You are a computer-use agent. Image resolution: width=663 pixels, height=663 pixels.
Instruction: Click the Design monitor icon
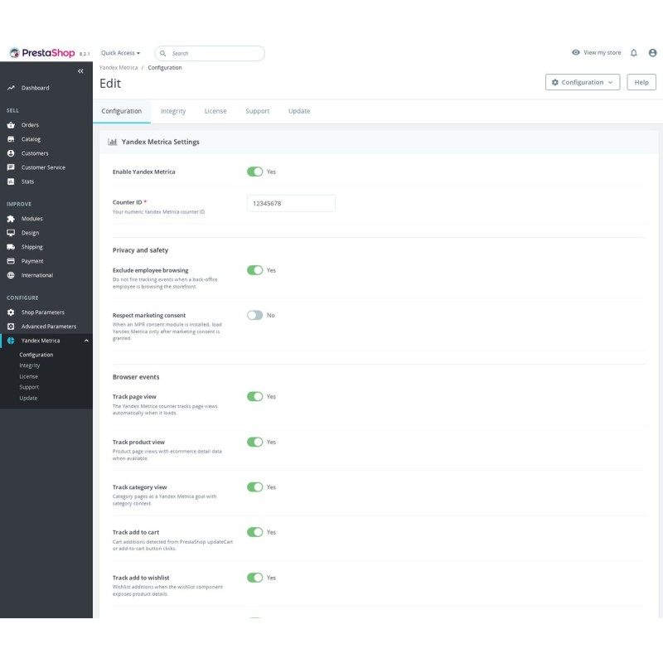(x=11, y=233)
